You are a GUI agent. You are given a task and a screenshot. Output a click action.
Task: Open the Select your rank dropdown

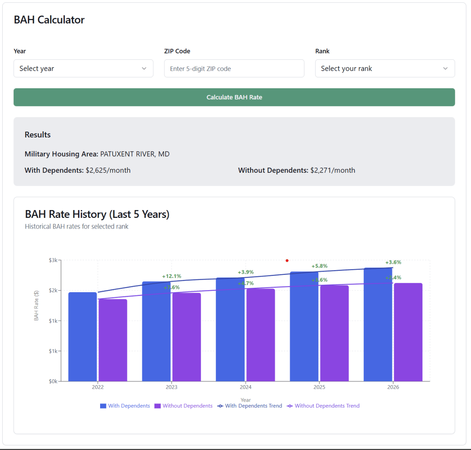[385, 68]
